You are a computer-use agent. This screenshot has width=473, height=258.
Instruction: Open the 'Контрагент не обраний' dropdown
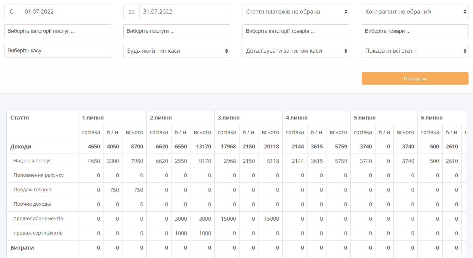point(415,12)
